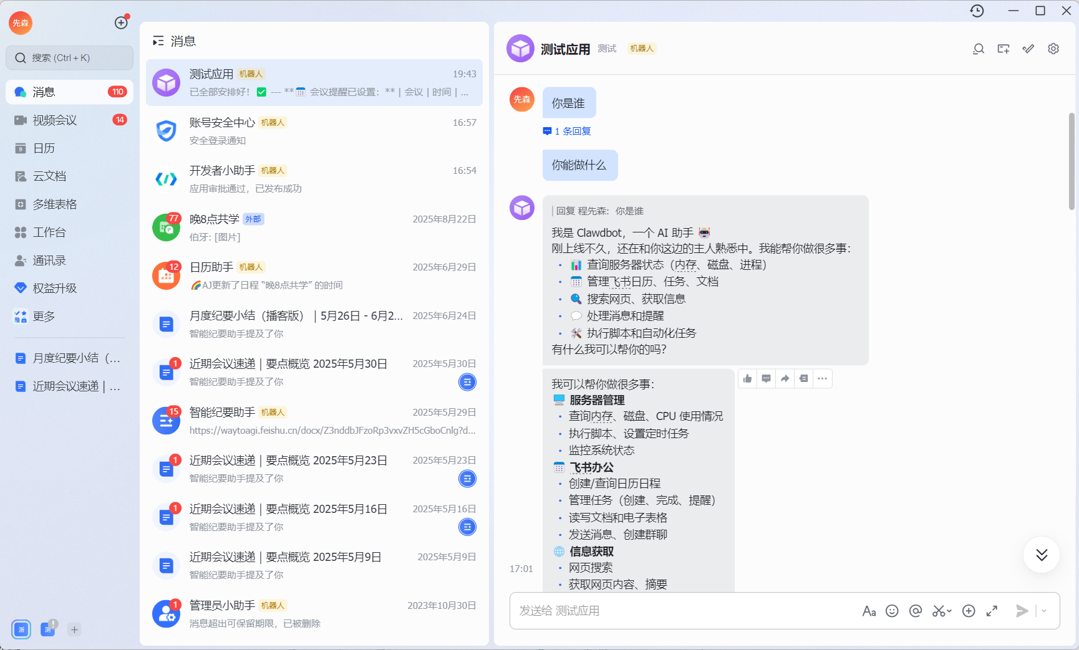Click the 测试应用 avatar in chat header
1079x650 pixels.
(520, 49)
